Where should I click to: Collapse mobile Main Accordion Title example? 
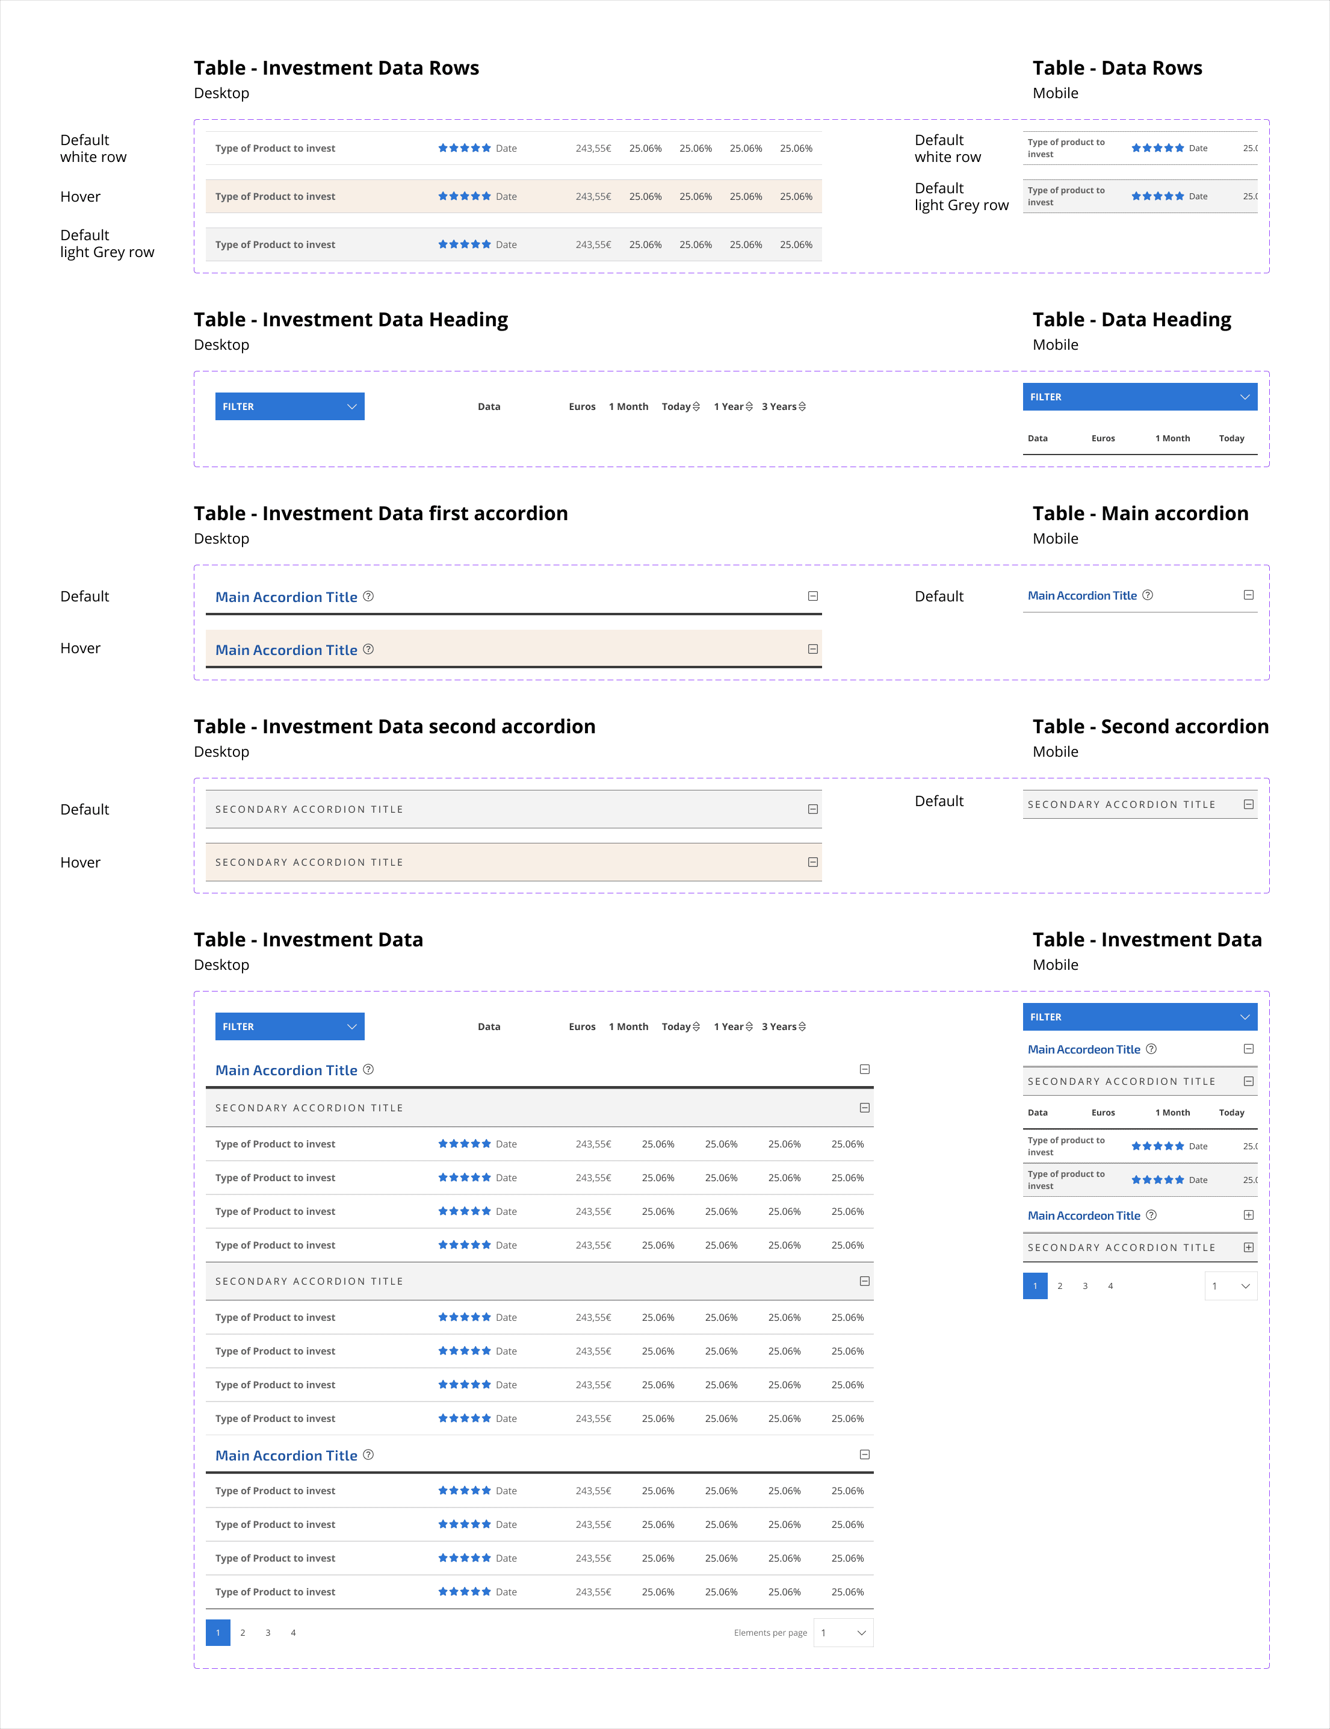1249,595
